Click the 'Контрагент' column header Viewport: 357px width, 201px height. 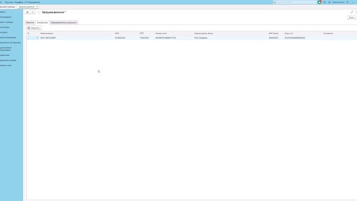(328, 33)
